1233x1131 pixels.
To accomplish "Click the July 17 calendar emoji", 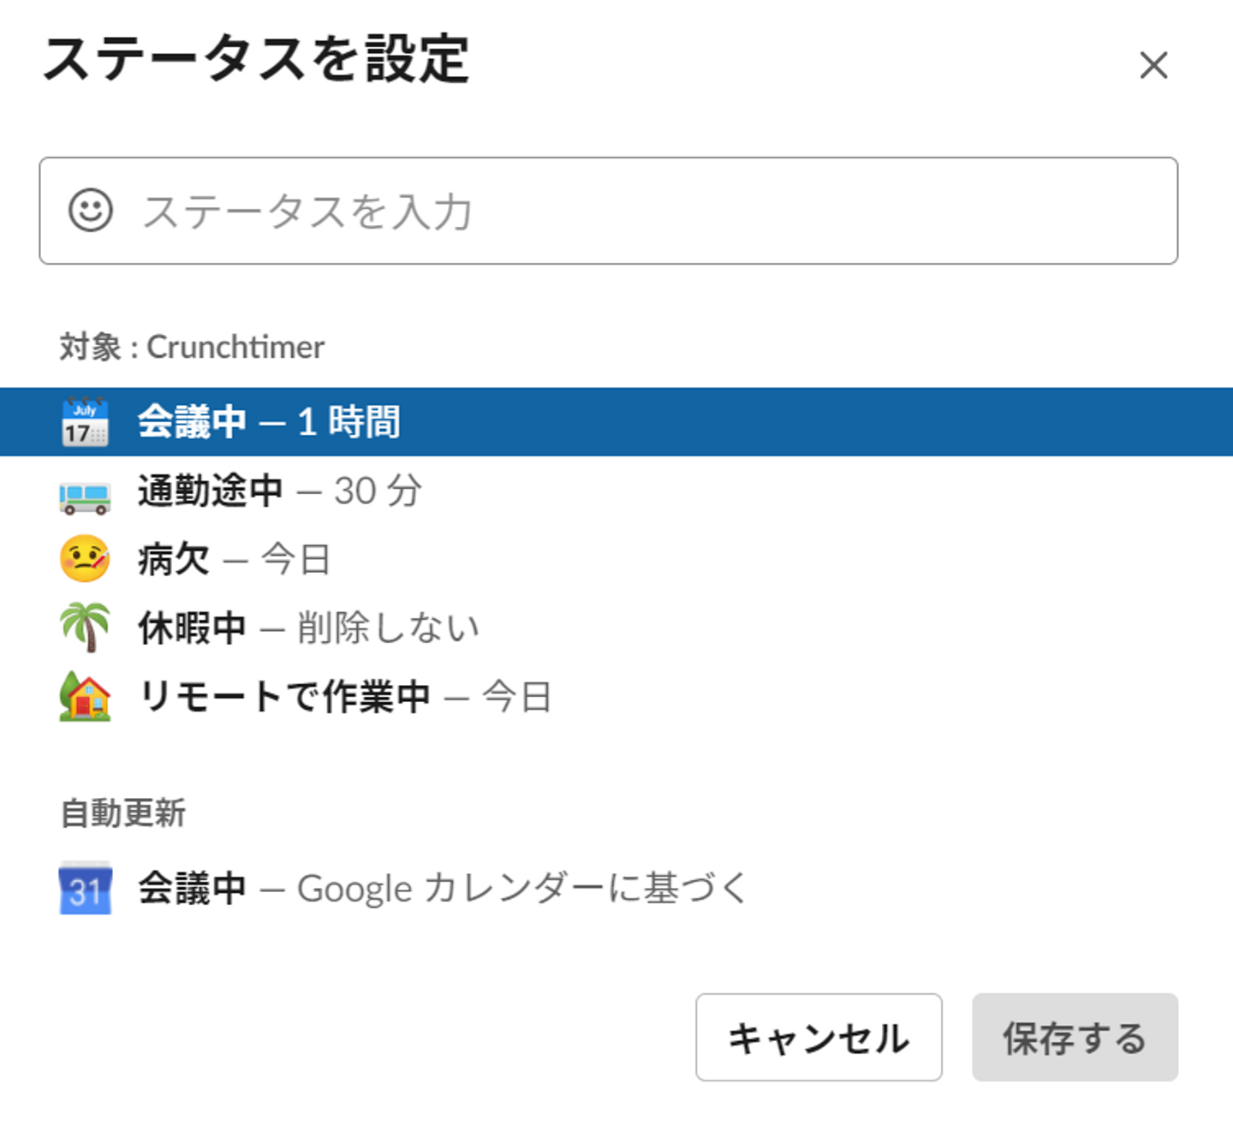I will coord(85,422).
